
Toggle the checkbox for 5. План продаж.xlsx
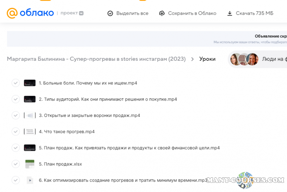[x=15, y=164]
